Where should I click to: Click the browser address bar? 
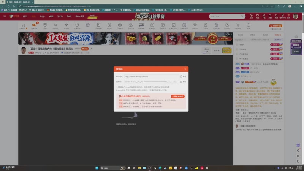pyautogui.click(x=139, y=6)
